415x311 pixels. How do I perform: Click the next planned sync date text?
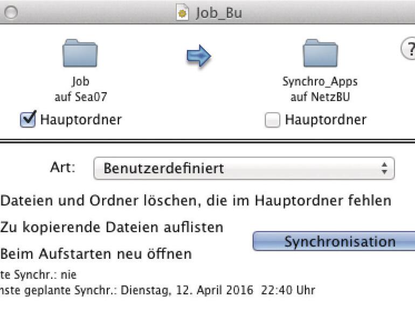(157, 290)
